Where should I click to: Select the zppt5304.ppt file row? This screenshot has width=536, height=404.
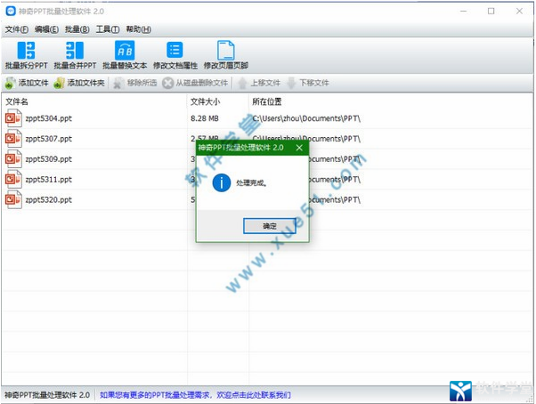coord(49,118)
